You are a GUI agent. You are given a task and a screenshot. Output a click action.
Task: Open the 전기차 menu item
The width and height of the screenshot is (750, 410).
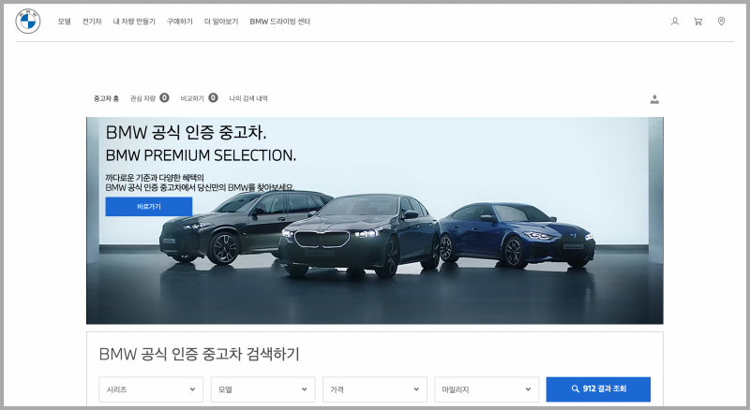click(92, 21)
